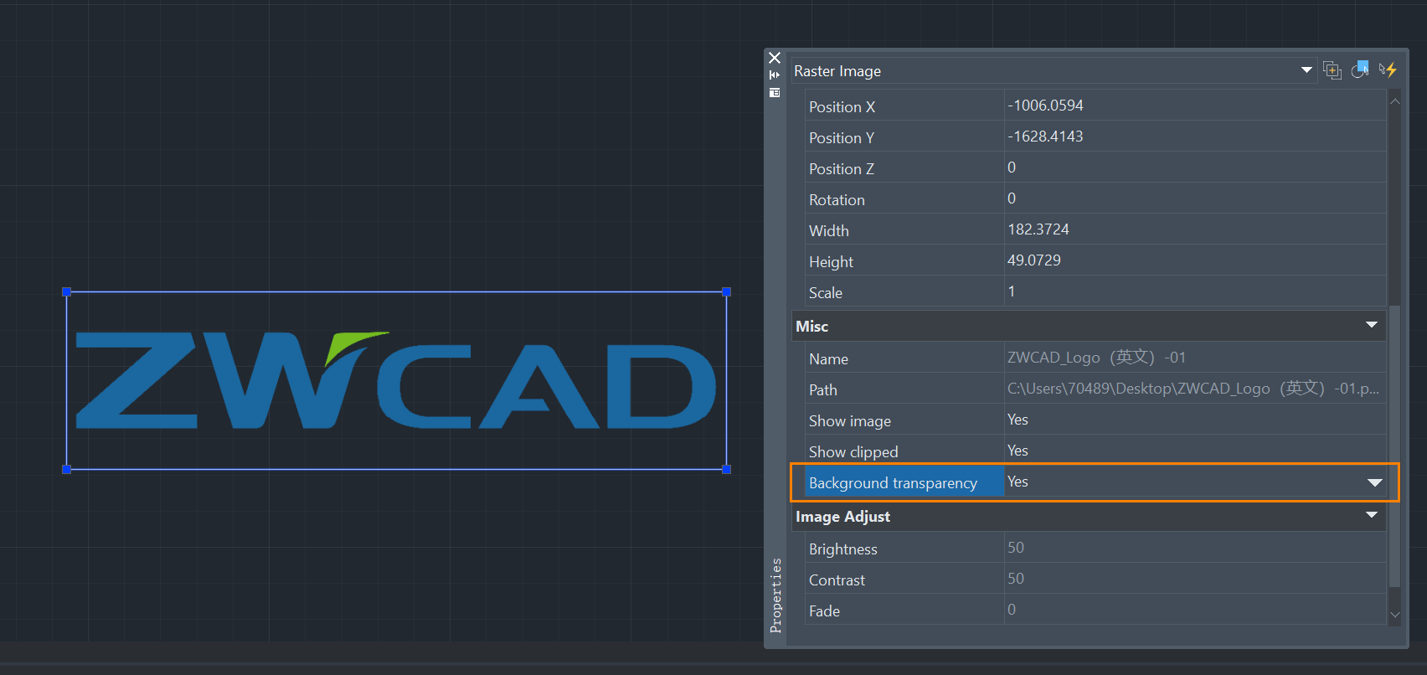Click the Show image label
Viewport: 1427px width, 675px height.
pos(850,421)
